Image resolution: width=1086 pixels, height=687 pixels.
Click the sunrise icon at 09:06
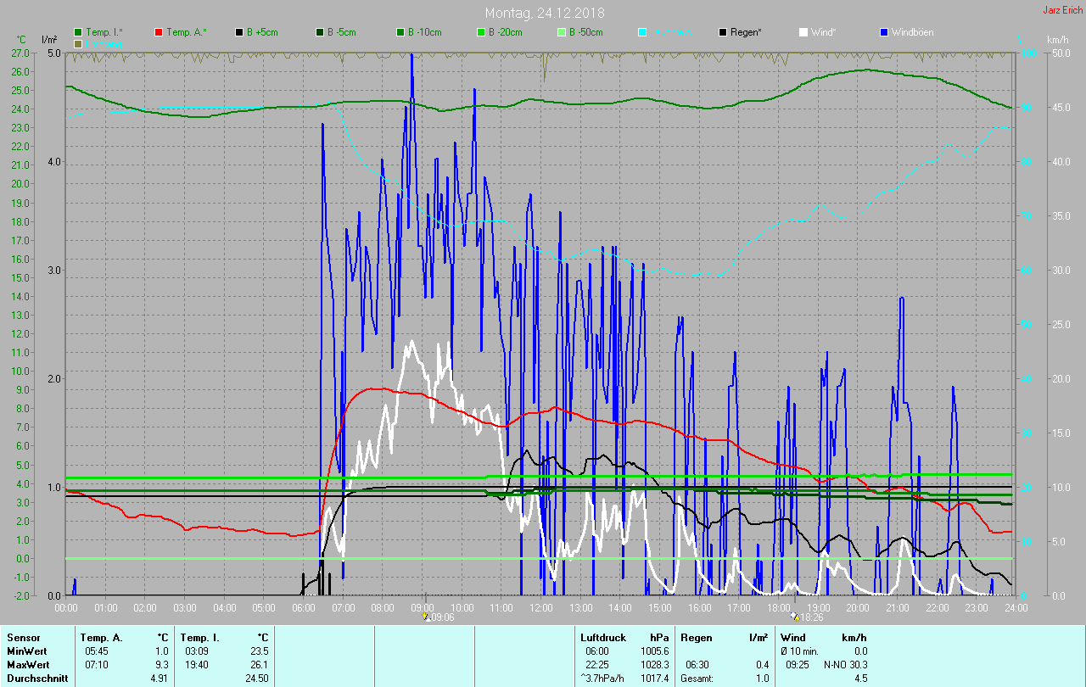426,617
